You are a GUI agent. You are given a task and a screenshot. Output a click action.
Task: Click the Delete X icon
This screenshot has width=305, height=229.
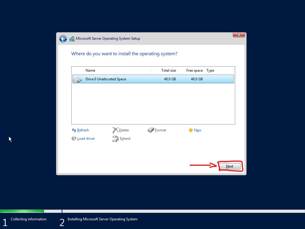click(115, 130)
